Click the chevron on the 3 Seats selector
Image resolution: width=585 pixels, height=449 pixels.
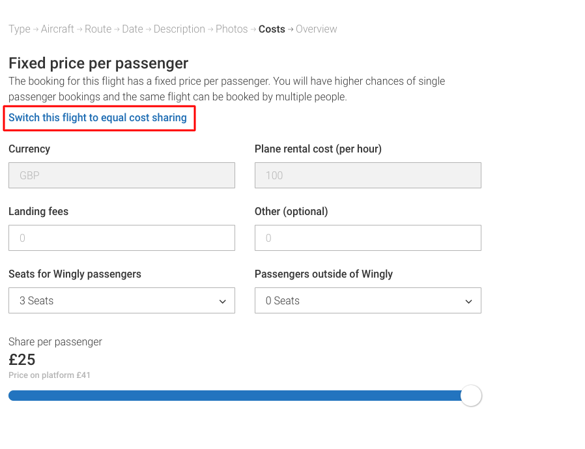(x=223, y=302)
